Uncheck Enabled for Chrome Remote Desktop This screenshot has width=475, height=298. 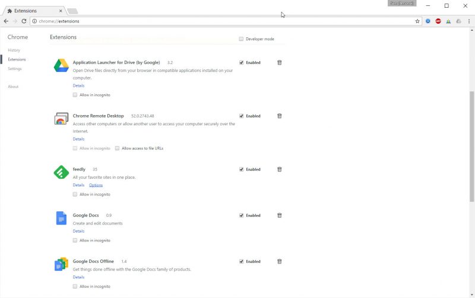pos(242,116)
